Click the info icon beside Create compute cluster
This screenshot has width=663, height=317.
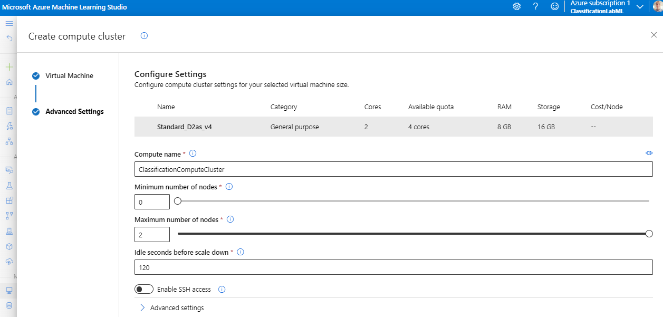pos(144,36)
